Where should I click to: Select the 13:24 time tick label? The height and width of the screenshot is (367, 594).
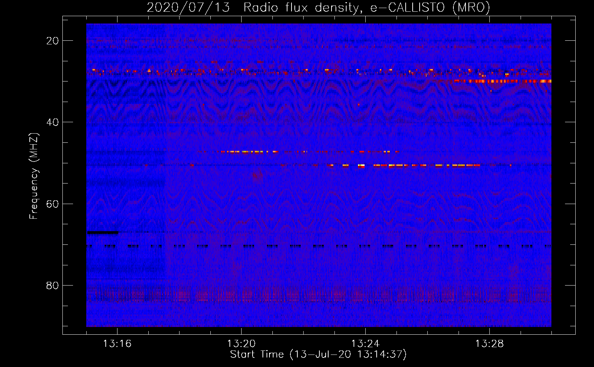tap(365, 344)
